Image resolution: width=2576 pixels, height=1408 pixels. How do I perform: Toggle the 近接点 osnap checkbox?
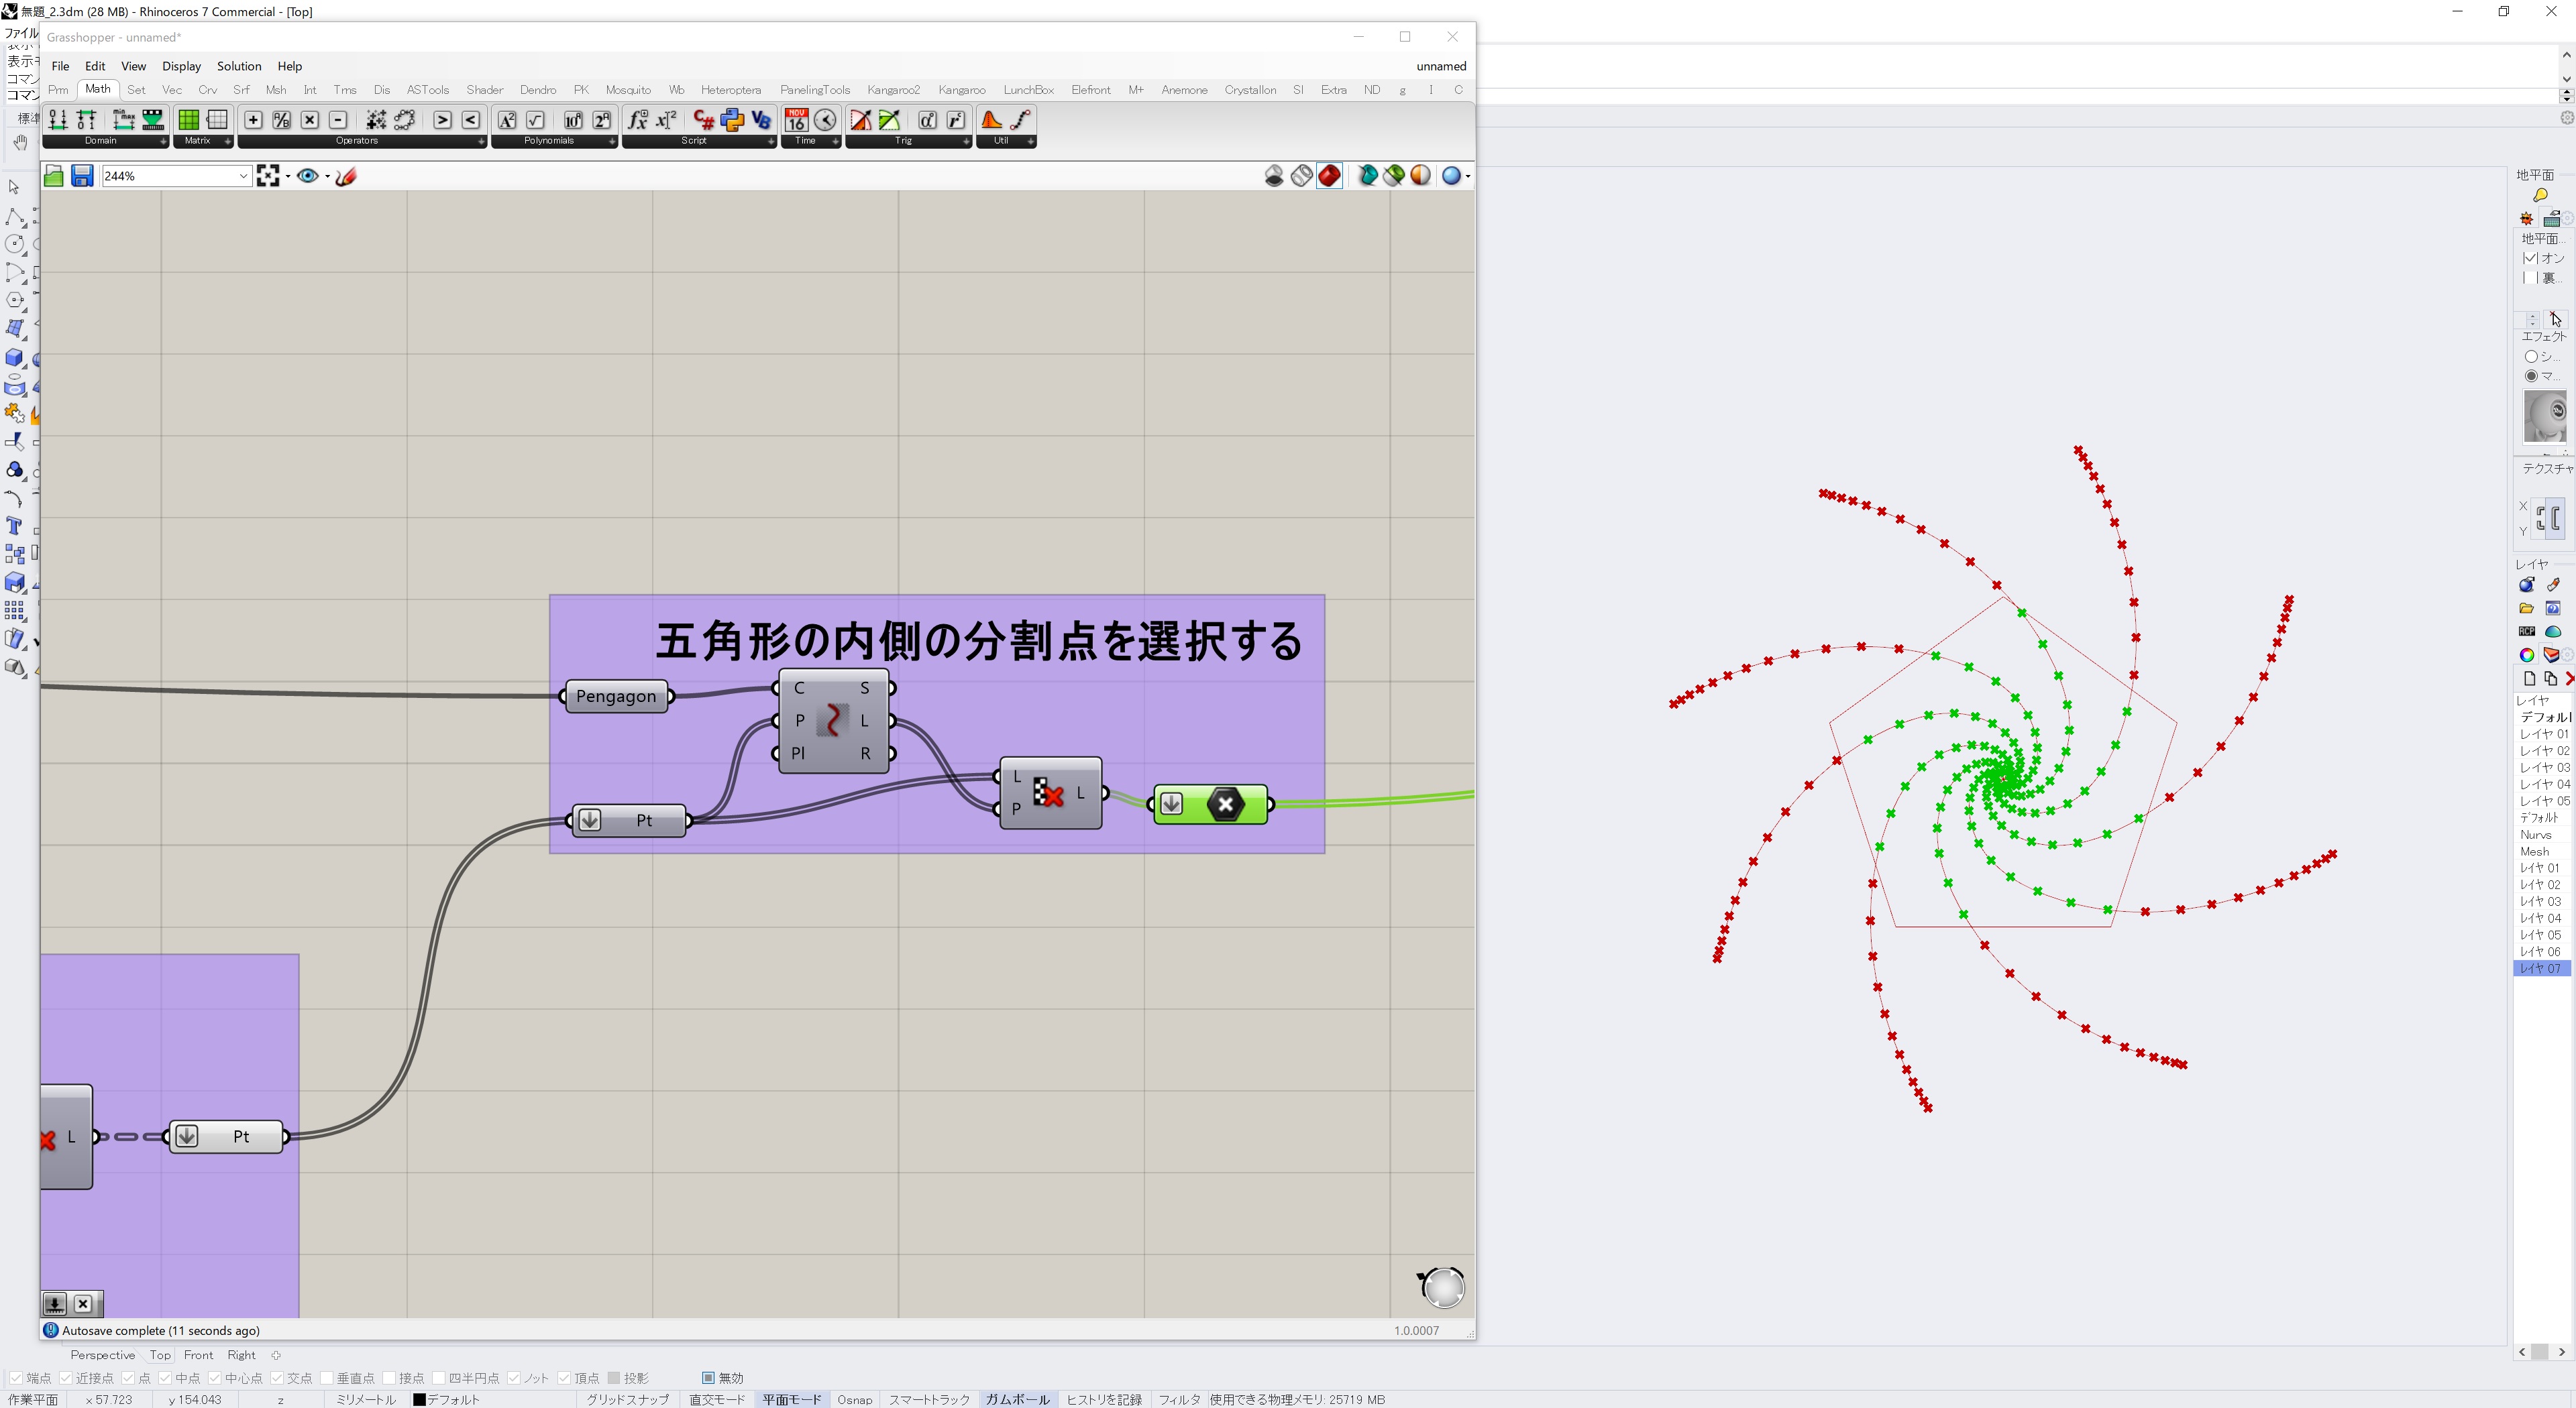pos(65,1378)
